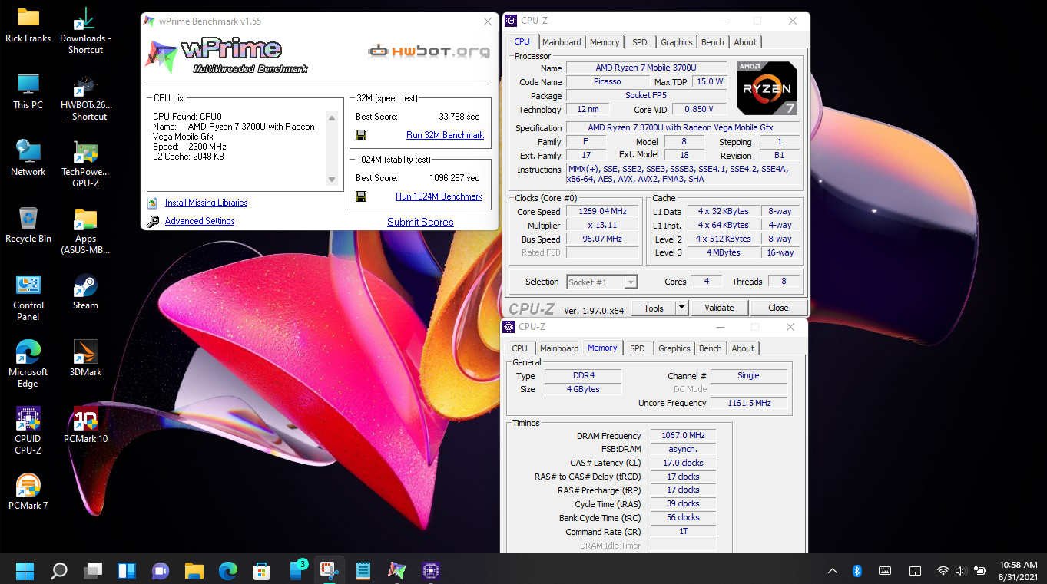Viewport: 1047px width, 584px height.
Task: Show hidden tray icons chevron
Action: [x=833, y=571]
